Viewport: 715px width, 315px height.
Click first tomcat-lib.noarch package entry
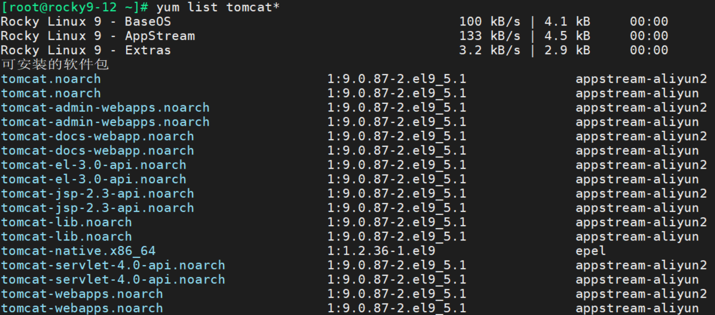66,223
